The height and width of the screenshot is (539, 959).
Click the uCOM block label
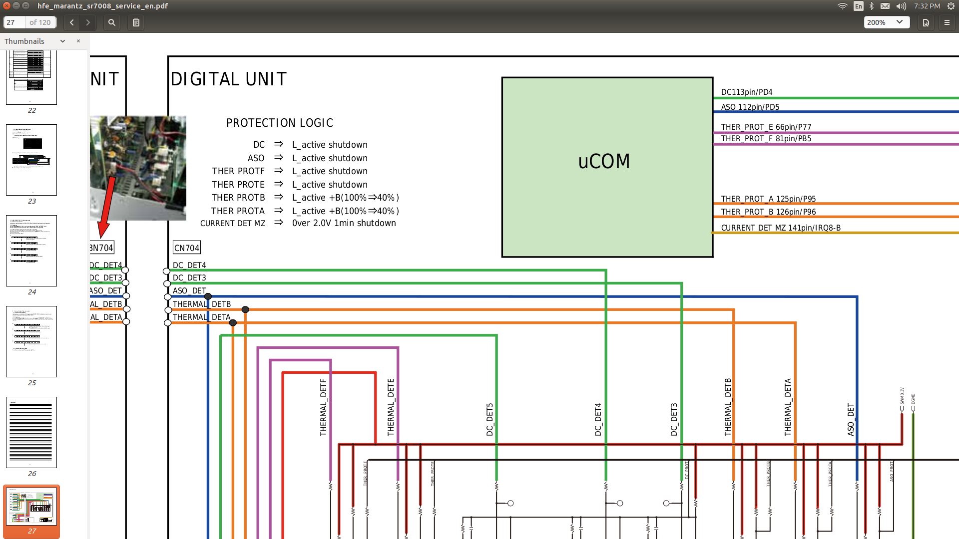pyautogui.click(x=604, y=161)
